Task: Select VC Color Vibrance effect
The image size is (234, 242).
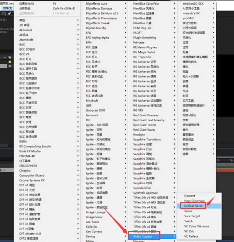Action: tap(196, 226)
